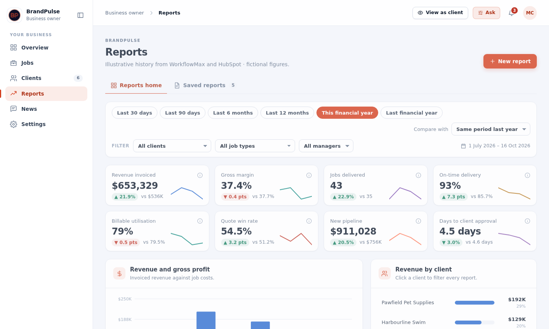Select the Last 6 months range
549x329 pixels.
233,113
